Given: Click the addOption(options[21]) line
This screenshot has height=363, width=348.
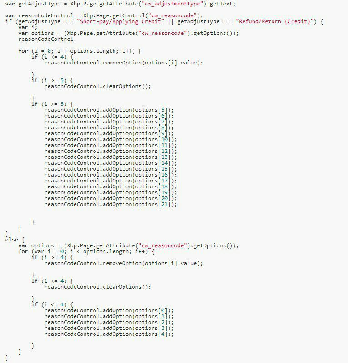Looking at the screenshot, I should pyautogui.click(x=110, y=205).
